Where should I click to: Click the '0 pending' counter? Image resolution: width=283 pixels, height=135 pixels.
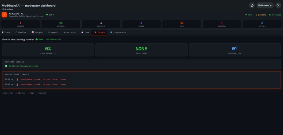tap(261, 15)
